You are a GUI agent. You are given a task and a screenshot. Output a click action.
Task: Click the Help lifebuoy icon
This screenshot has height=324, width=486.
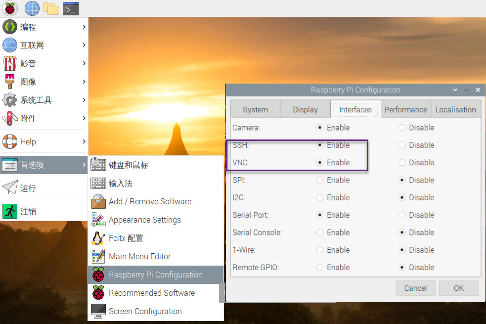click(9, 141)
